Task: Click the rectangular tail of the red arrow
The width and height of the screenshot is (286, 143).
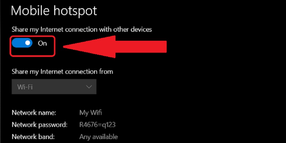Action: tap(141, 47)
